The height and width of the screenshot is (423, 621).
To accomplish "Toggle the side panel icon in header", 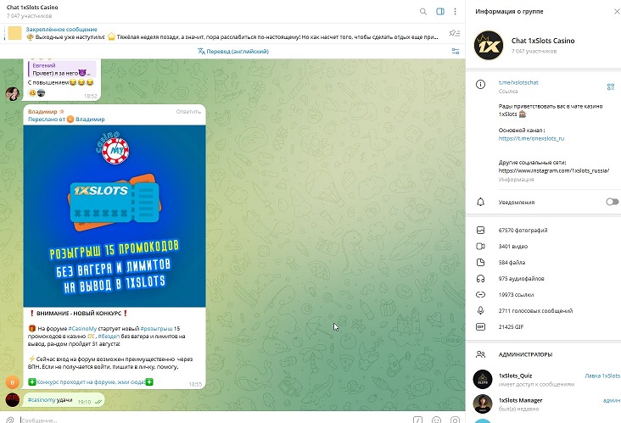I will click(x=440, y=12).
